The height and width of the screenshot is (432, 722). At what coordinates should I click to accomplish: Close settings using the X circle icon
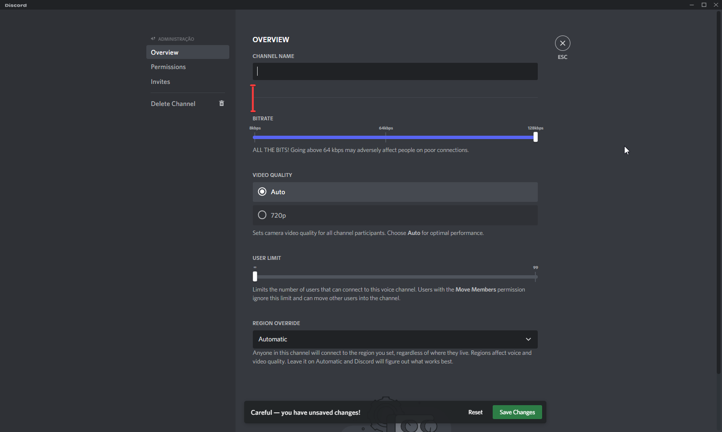562,43
